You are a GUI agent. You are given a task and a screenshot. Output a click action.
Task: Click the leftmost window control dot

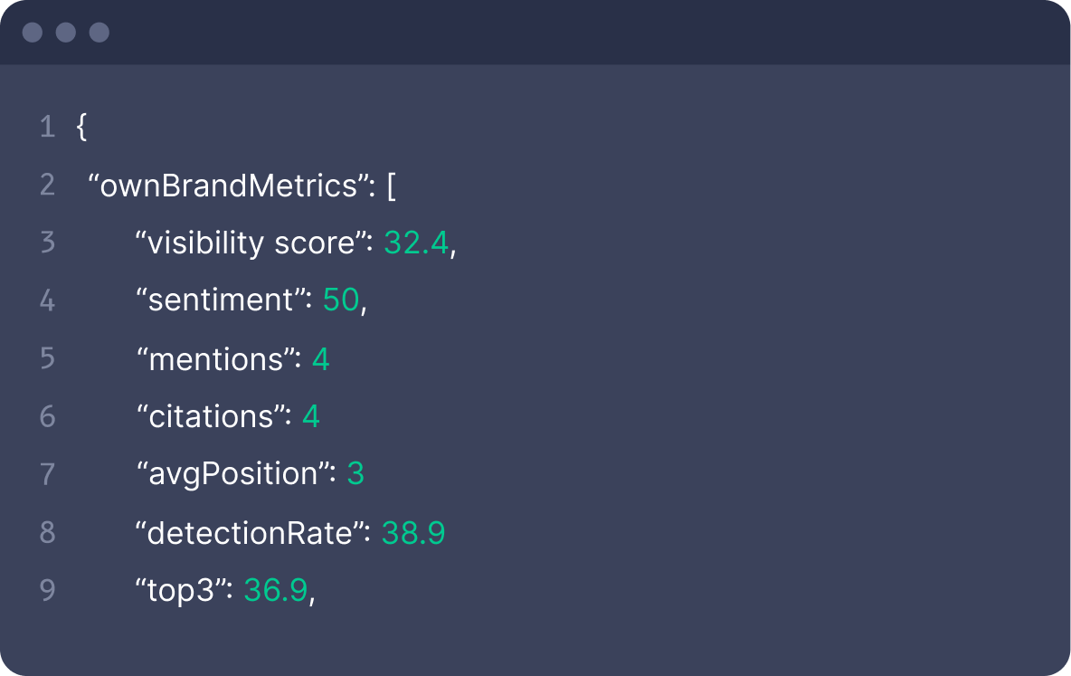(x=33, y=33)
